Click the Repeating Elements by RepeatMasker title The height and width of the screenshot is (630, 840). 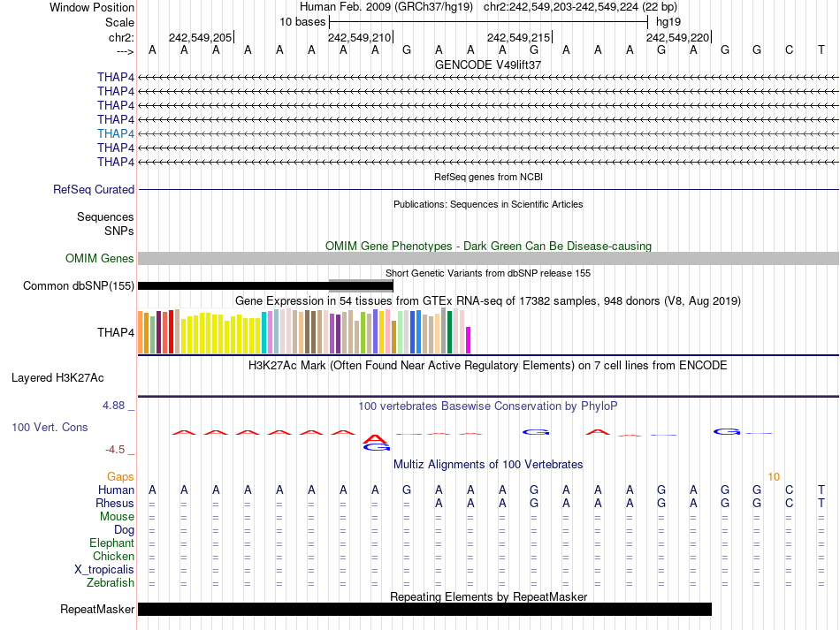click(x=488, y=597)
